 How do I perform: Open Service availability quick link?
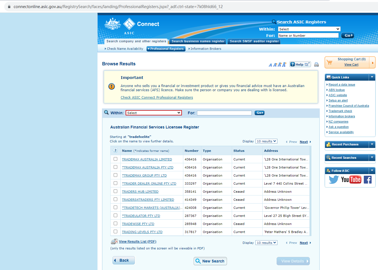341,132
